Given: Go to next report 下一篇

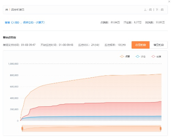Looking at the screenshot, I should pyautogui.click(x=159, y=10).
